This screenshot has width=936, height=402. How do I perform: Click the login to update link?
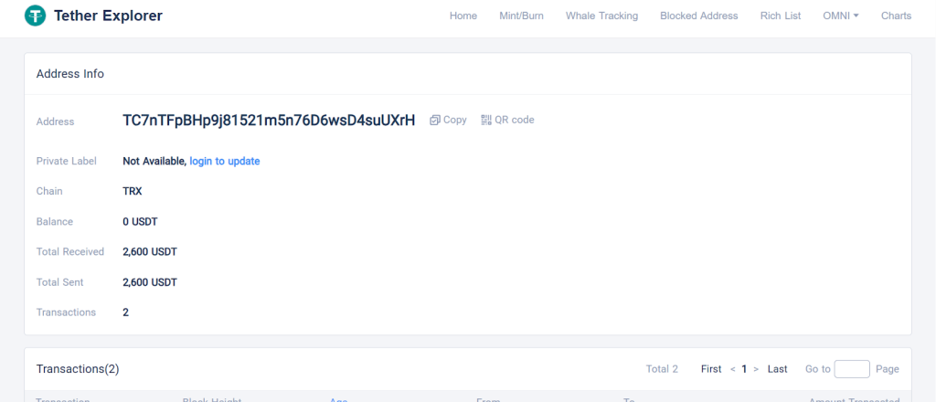tap(225, 161)
